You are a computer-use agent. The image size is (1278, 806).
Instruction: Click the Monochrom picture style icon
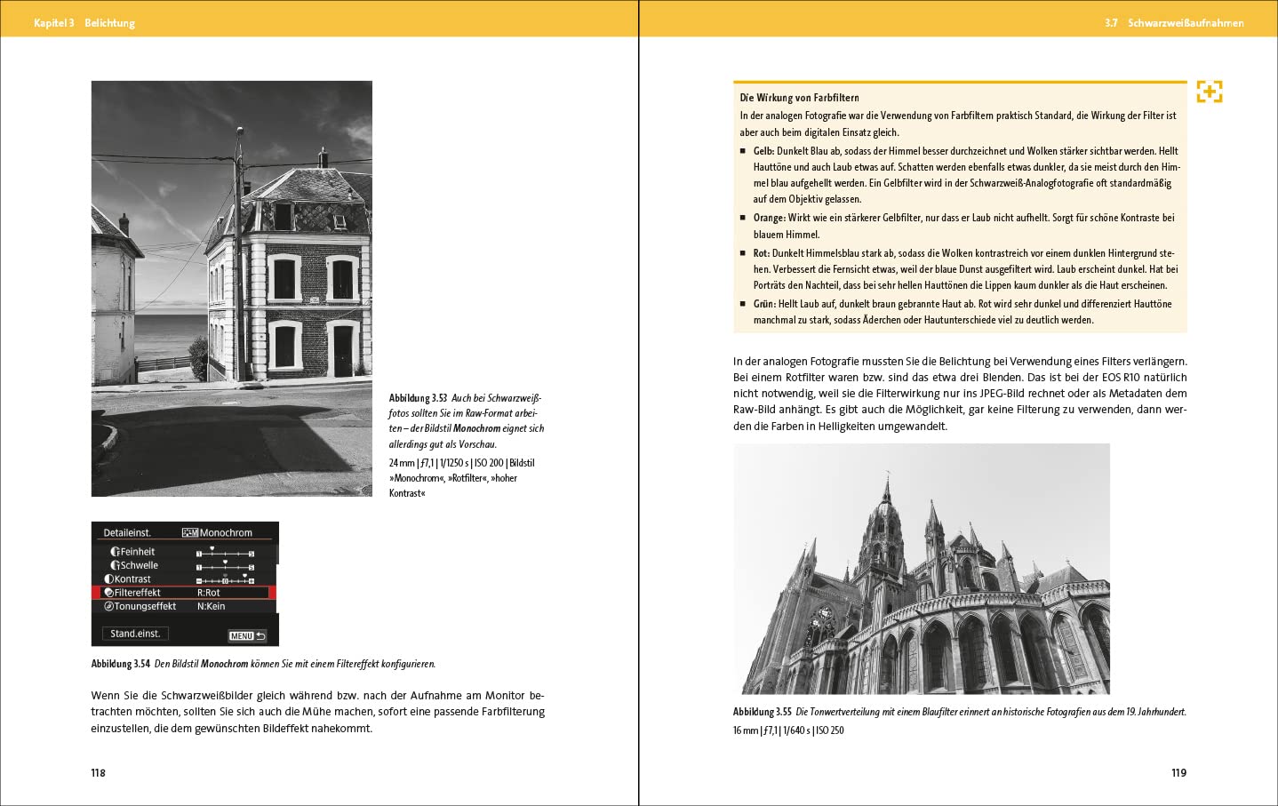pos(189,533)
